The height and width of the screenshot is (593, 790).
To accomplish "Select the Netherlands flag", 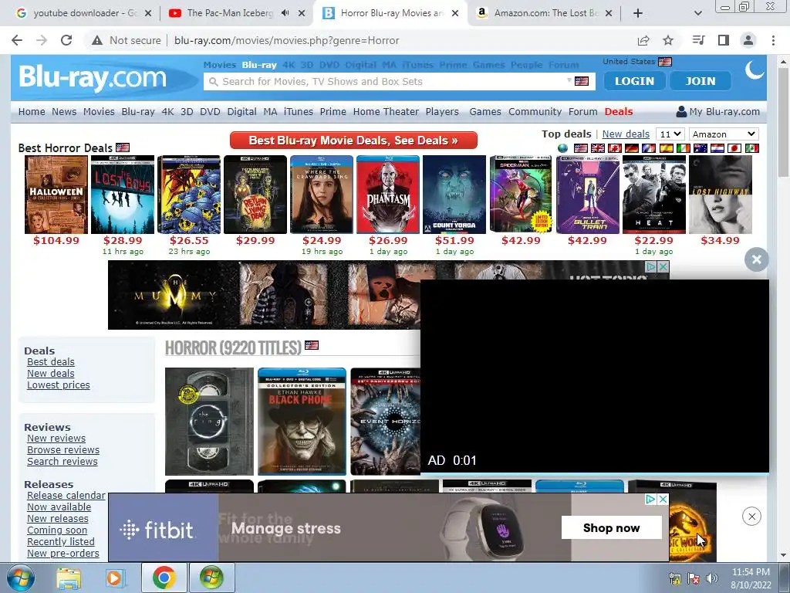I will [x=717, y=148].
